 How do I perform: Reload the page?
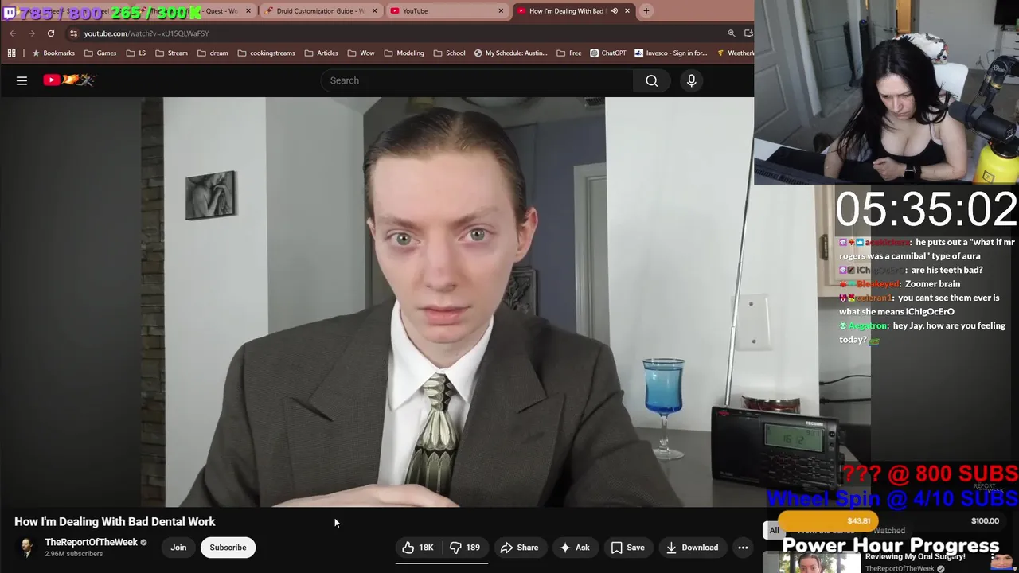tap(50, 33)
